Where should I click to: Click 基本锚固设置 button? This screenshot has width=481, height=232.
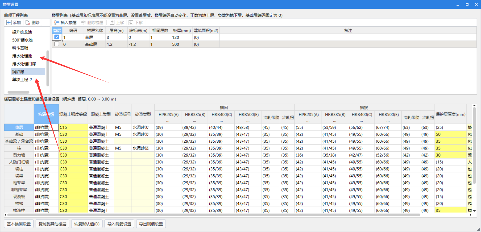point(19,224)
